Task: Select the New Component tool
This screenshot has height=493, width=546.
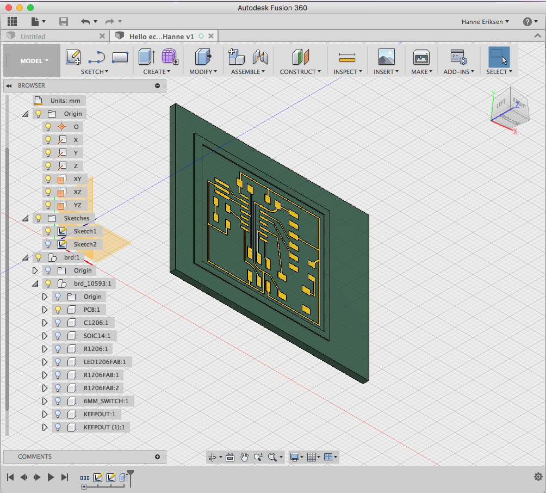Action: pos(237,57)
